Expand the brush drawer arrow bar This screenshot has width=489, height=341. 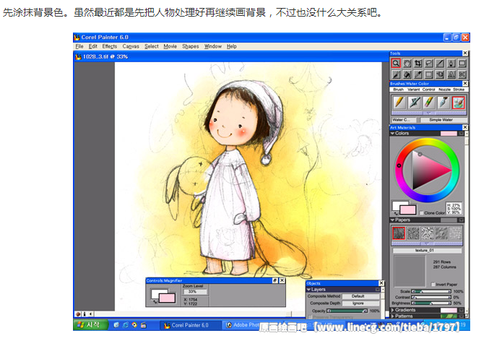[429, 113]
